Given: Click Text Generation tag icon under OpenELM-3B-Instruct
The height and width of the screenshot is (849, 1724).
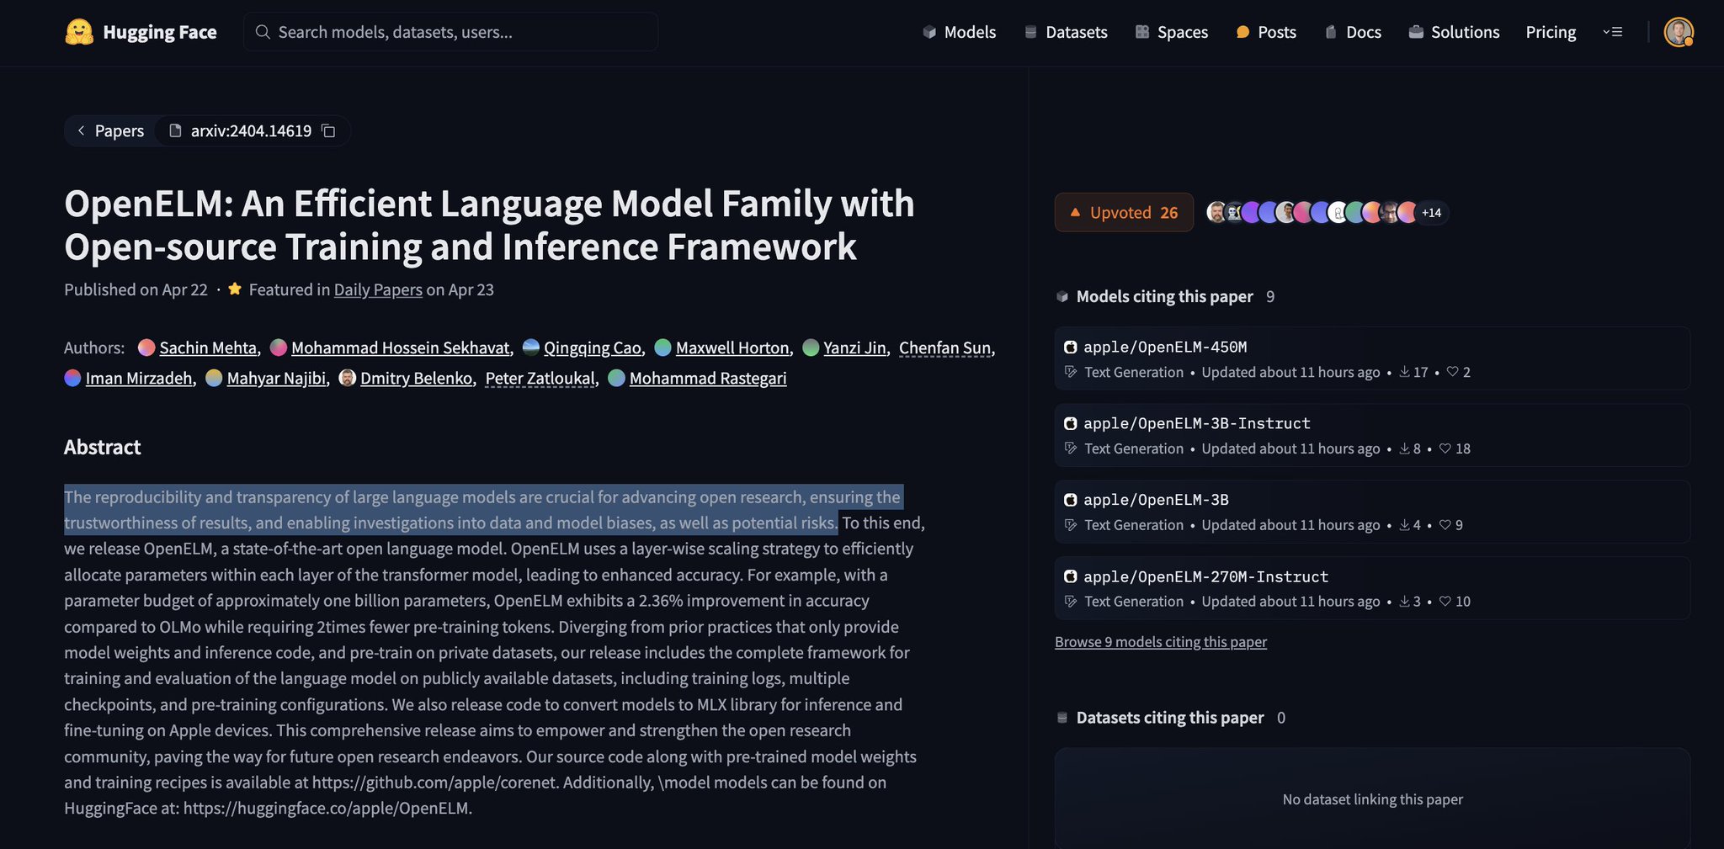Looking at the screenshot, I should pos(1071,448).
